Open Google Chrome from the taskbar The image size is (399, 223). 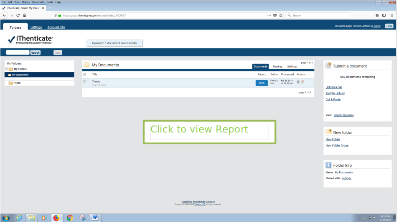[x=69, y=218]
